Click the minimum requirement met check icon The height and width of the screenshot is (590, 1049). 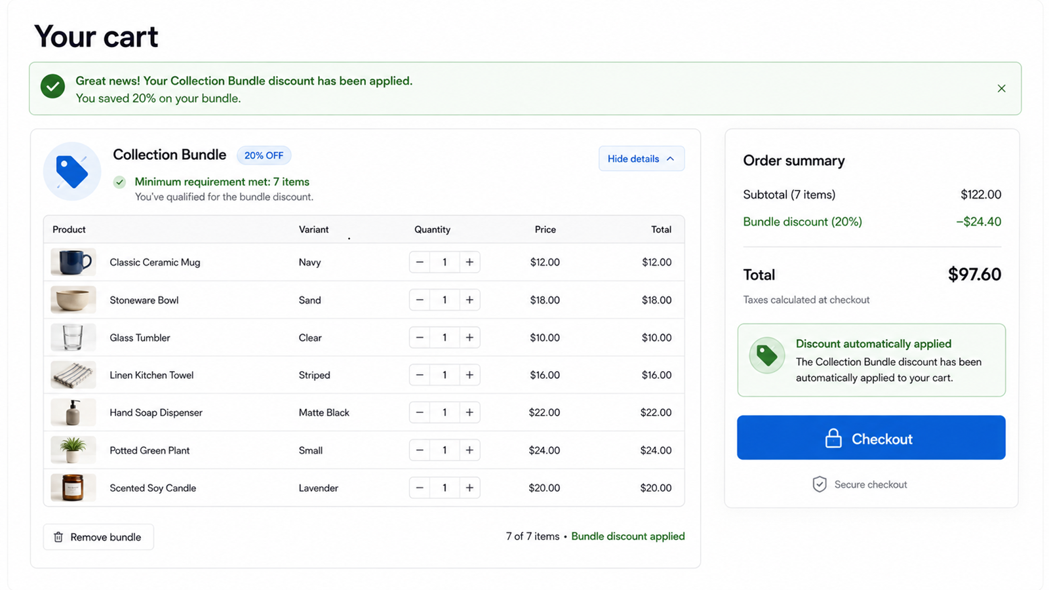point(119,182)
